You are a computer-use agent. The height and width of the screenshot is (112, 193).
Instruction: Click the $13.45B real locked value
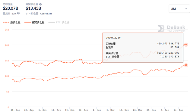[x=33, y=8]
